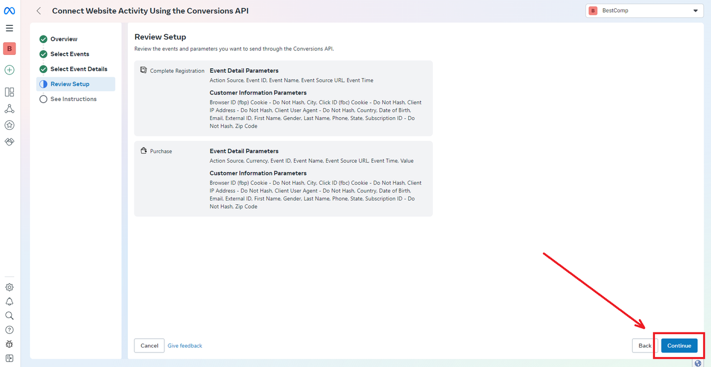Select the Review Setup step

76,84
